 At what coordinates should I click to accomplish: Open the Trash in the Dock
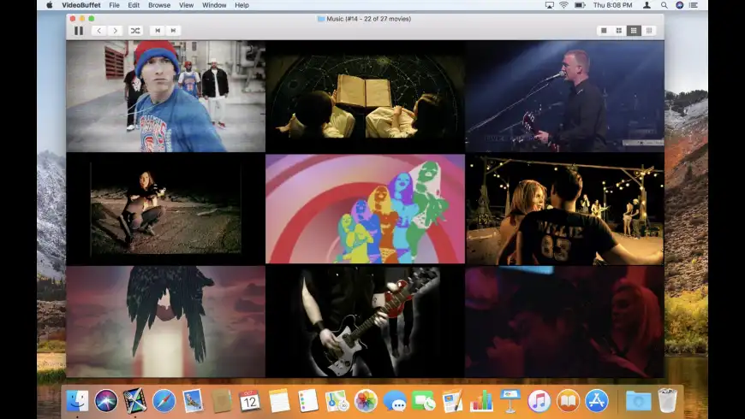pos(668,401)
